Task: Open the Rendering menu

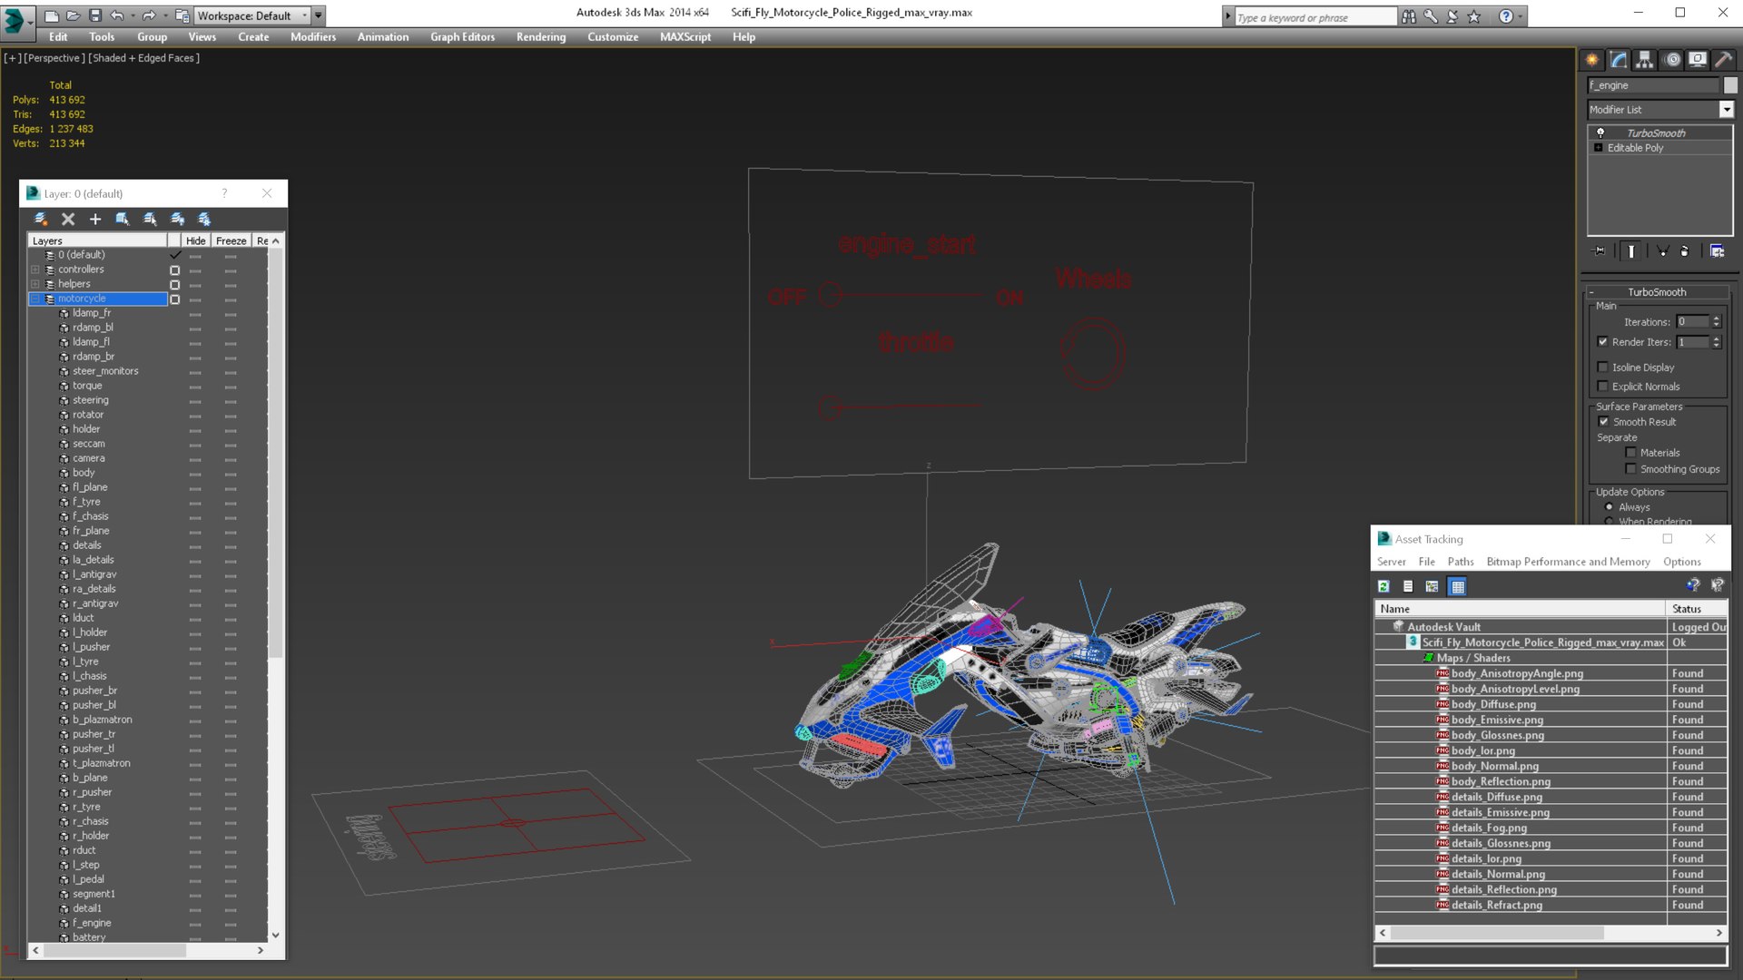Action: (x=540, y=37)
